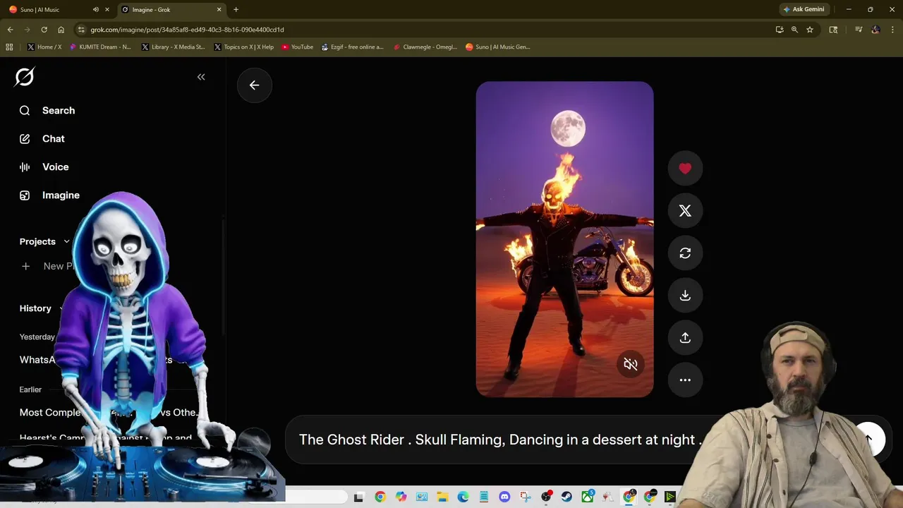Reload the page
The height and width of the screenshot is (508, 903).
coord(44,30)
